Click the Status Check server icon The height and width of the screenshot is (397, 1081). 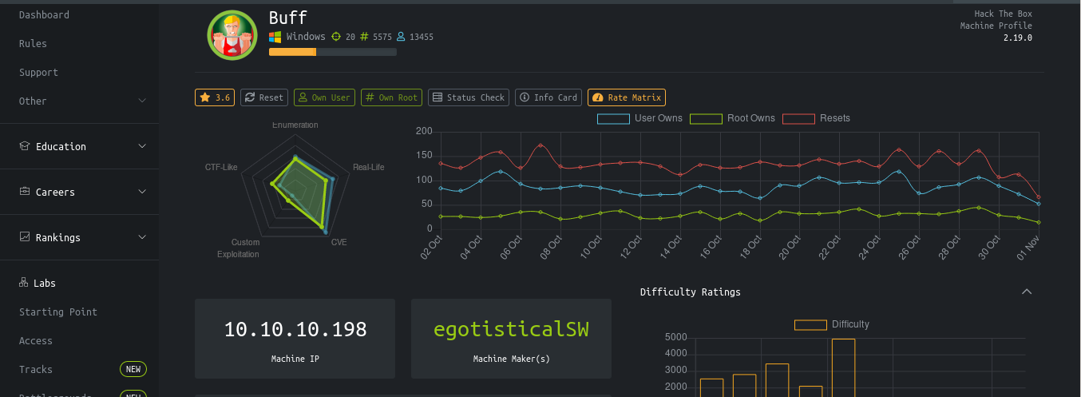coord(438,97)
